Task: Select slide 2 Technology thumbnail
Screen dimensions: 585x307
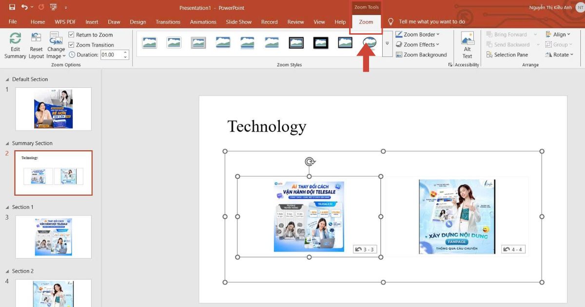Action: pyautogui.click(x=53, y=173)
